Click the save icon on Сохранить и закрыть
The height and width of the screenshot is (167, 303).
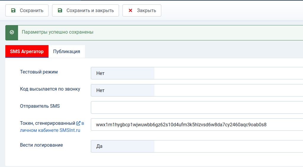point(60,10)
